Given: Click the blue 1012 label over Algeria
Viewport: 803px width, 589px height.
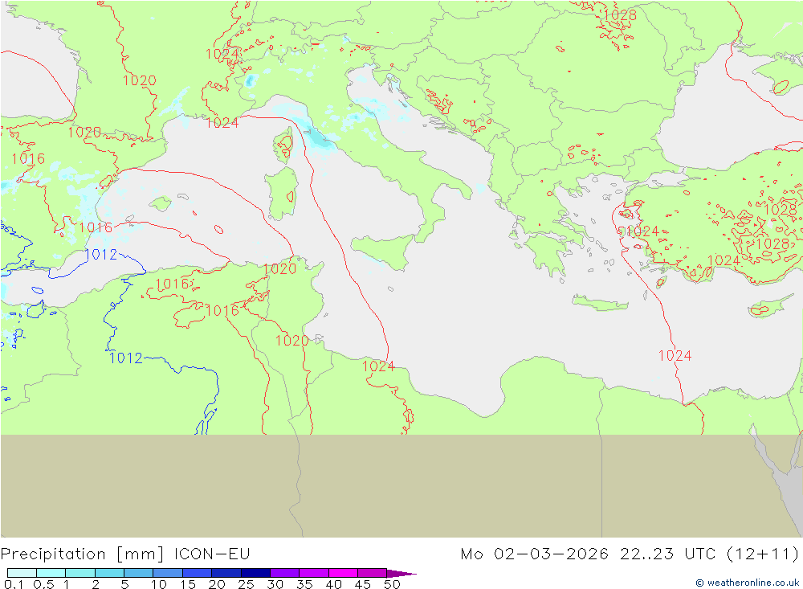Looking at the screenshot, I should coord(125,358).
